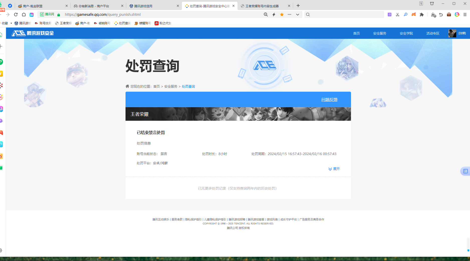This screenshot has width=470, height=261.
Task: Expand the address bar history dropdown arrow
Action: [x=298, y=15]
